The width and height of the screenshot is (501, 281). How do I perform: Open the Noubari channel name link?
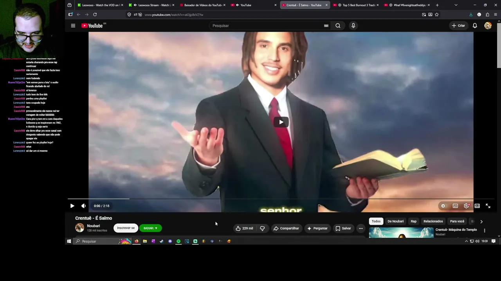(x=94, y=226)
